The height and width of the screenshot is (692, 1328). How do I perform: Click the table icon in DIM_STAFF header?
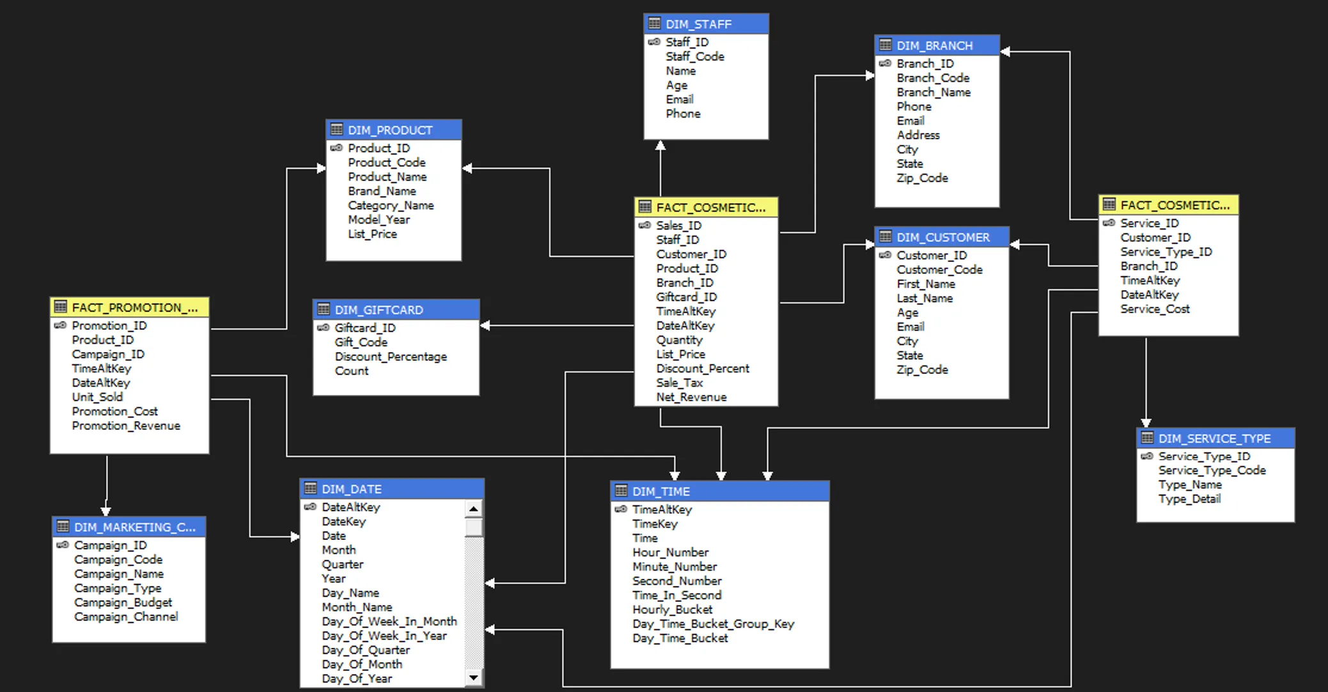coord(654,24)
